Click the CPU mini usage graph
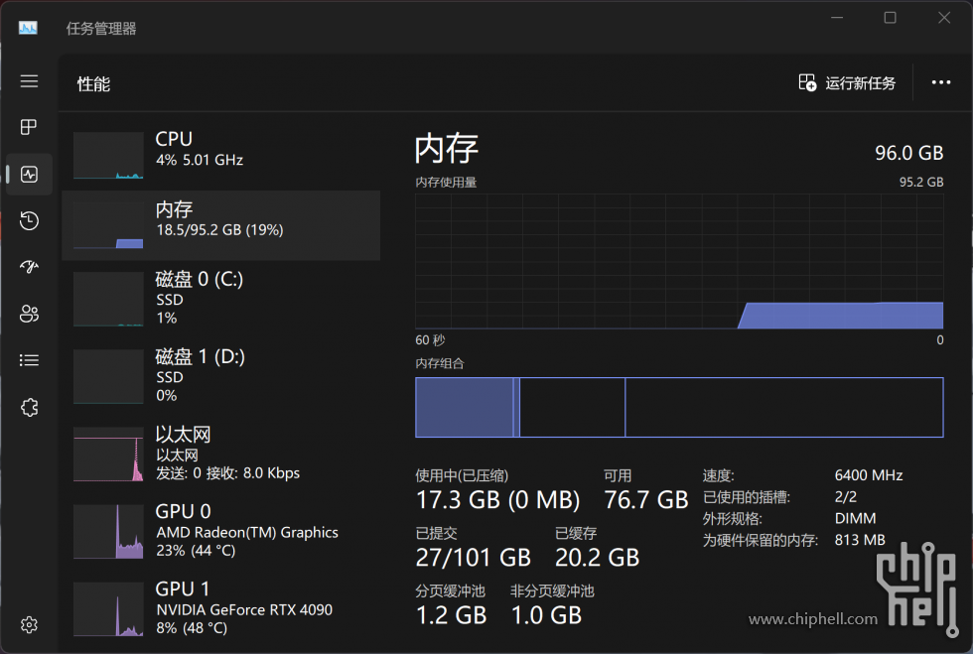This screenshot has width=973, height=654. click(108, 155)
